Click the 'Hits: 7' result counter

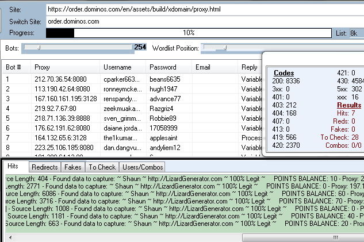coord(346,113)
